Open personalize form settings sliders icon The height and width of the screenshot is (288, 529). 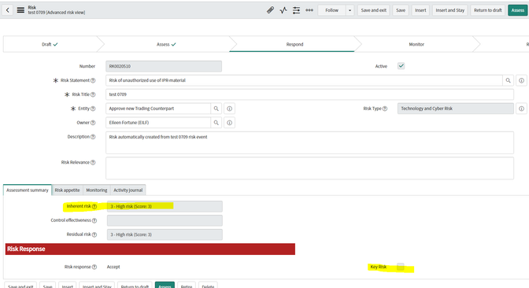coord(296,10)
